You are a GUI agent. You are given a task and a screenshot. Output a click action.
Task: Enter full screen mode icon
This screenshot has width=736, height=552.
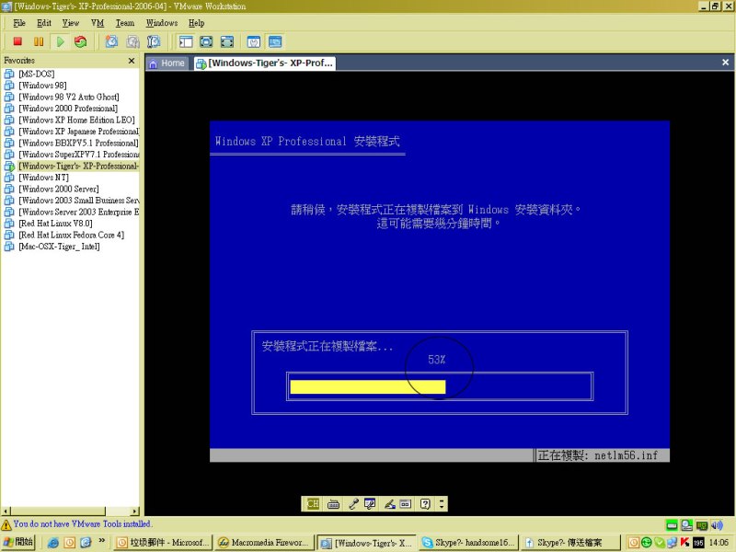tap(226, 41)
